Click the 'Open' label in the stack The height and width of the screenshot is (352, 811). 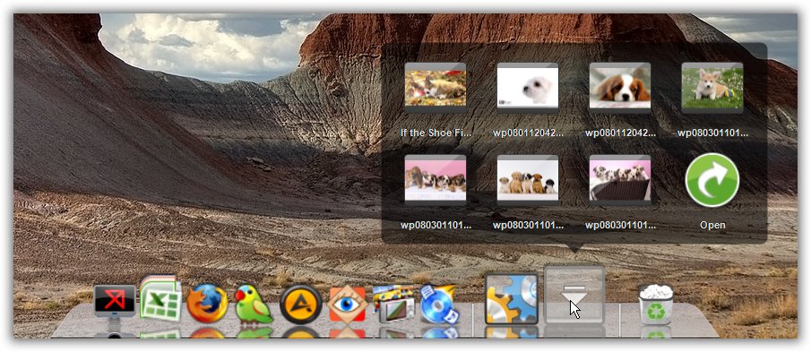pyautogui.click(x=712, y=226)
